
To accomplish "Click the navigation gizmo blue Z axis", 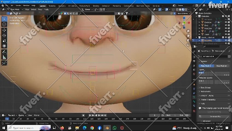I will (184, 18).
